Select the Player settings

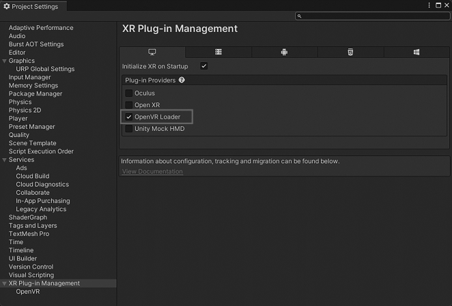click(18, 119)
